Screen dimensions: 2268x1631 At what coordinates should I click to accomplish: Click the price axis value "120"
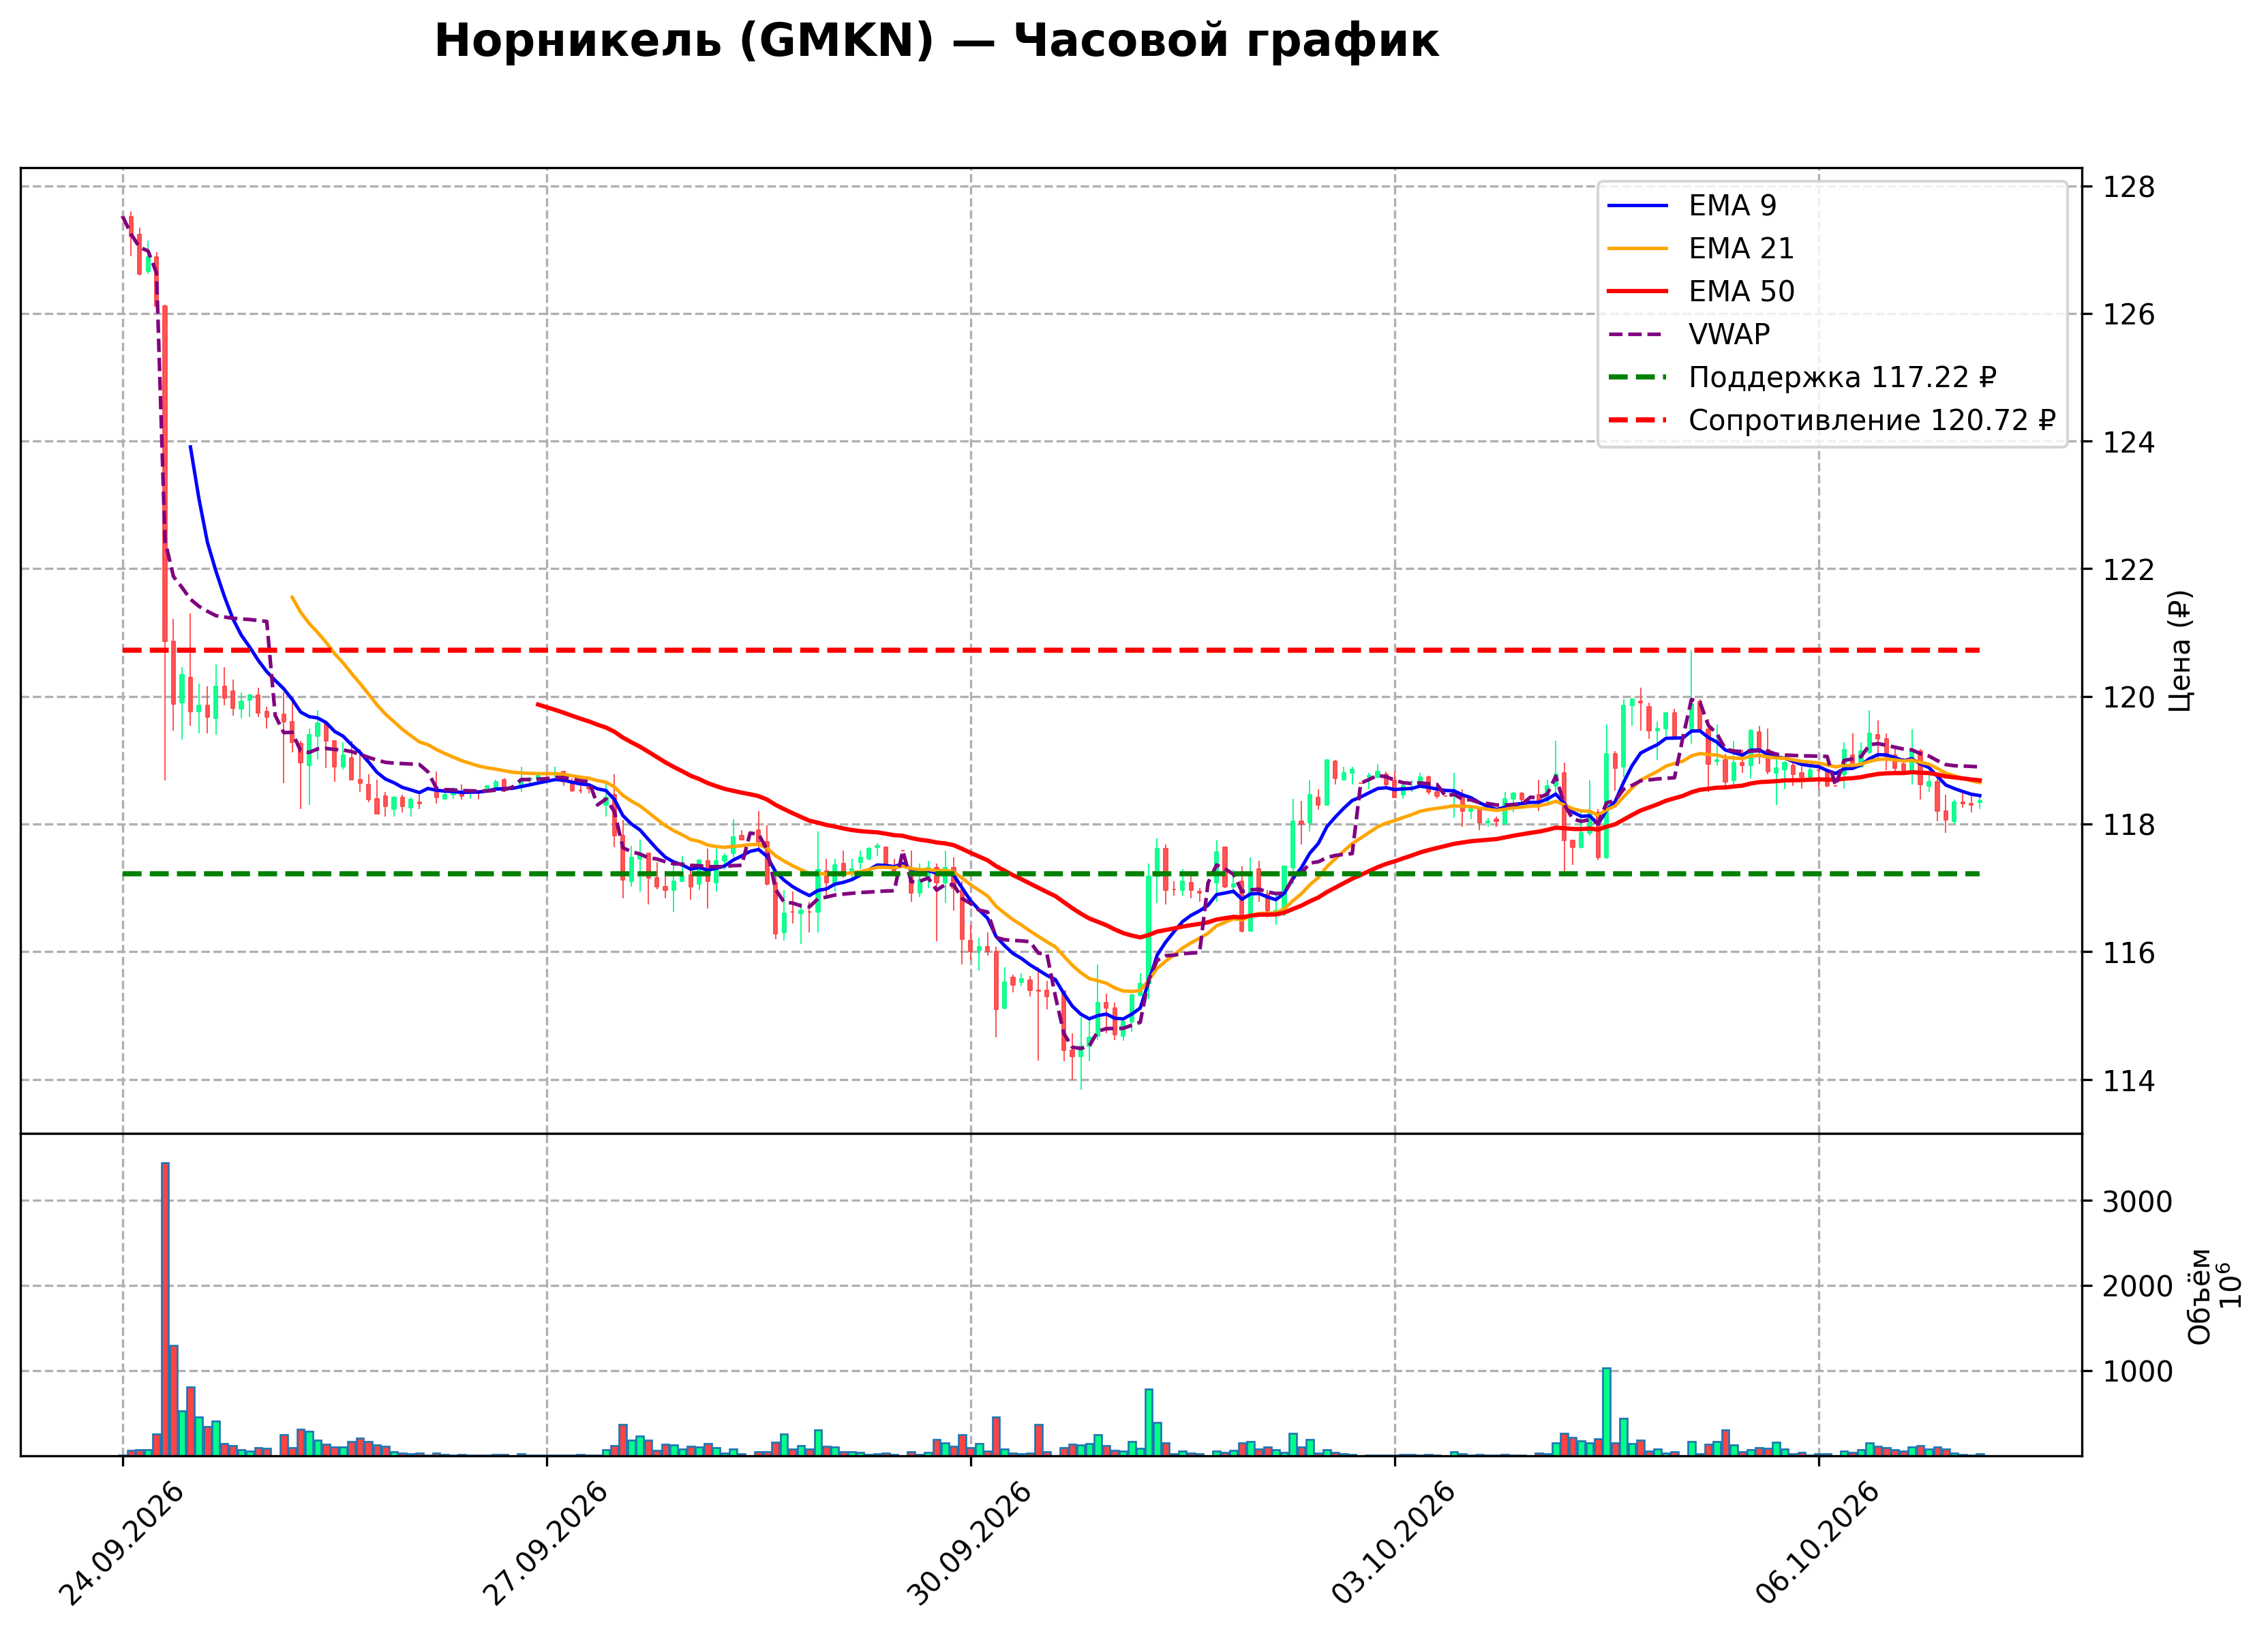pyautogui.click(x=2129, y=697)
